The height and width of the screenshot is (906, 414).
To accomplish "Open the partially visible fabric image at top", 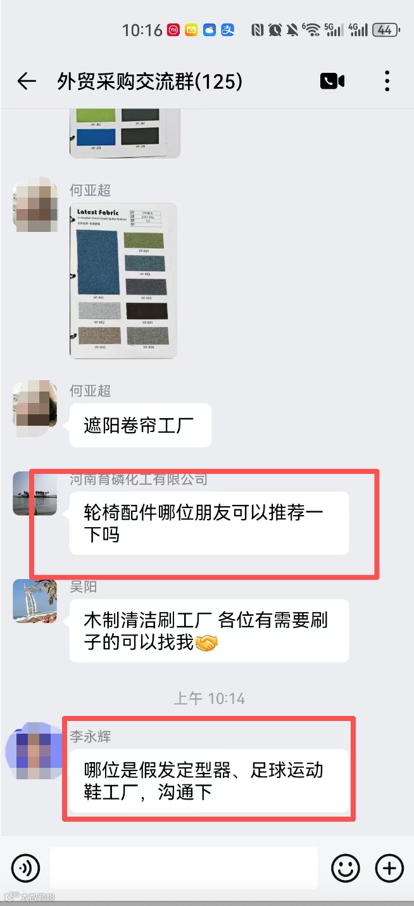I will (125, 133).
